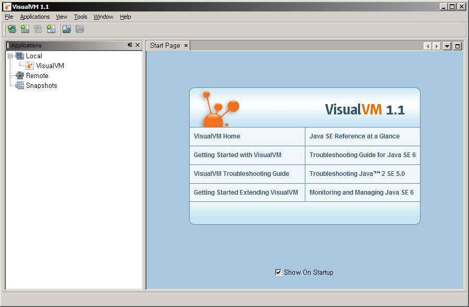
Task: Click the Snapshots node icon
Action: coord(20,85)
